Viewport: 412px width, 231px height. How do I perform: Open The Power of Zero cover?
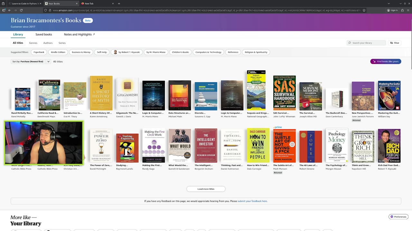point(101,146)
